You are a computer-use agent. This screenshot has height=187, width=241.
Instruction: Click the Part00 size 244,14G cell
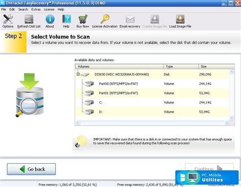(x=205, y=84)
